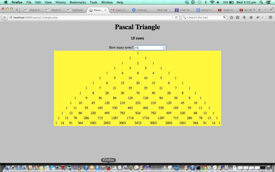Screen dimensions: 275x172
Task: Open the Window menu
Action: tap(107, 2)
